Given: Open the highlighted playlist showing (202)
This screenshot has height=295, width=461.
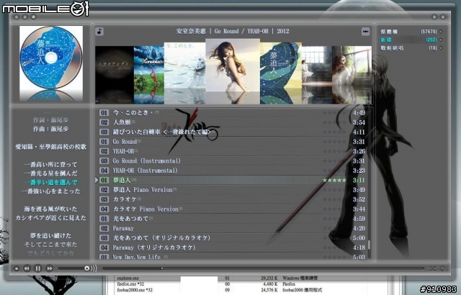Looking at the screenshot, I should (408, 40).
